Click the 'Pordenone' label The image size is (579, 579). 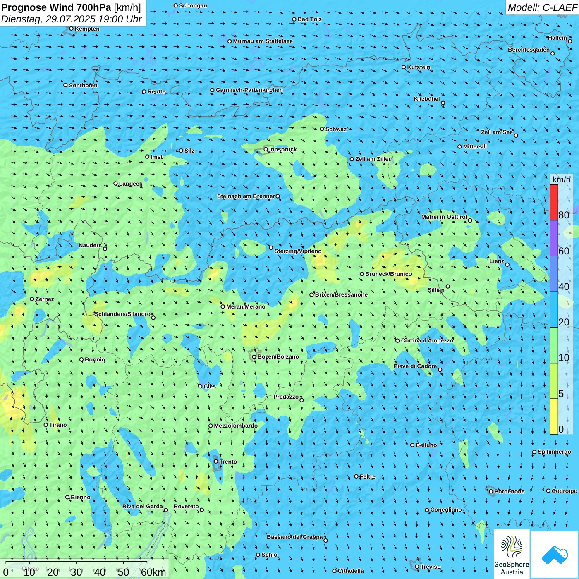[510, 491]
